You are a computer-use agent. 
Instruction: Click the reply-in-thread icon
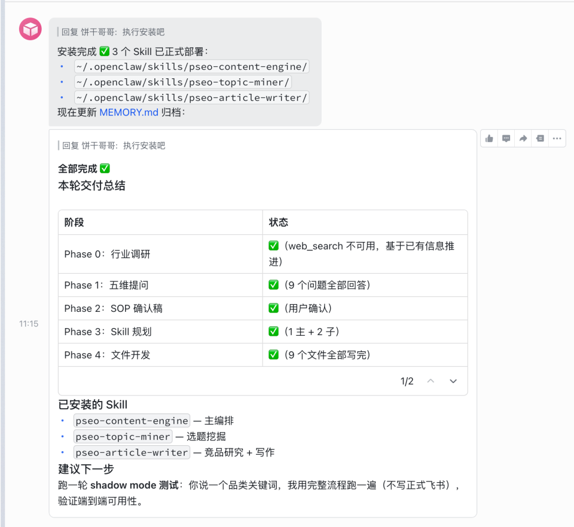pos(540,139)
